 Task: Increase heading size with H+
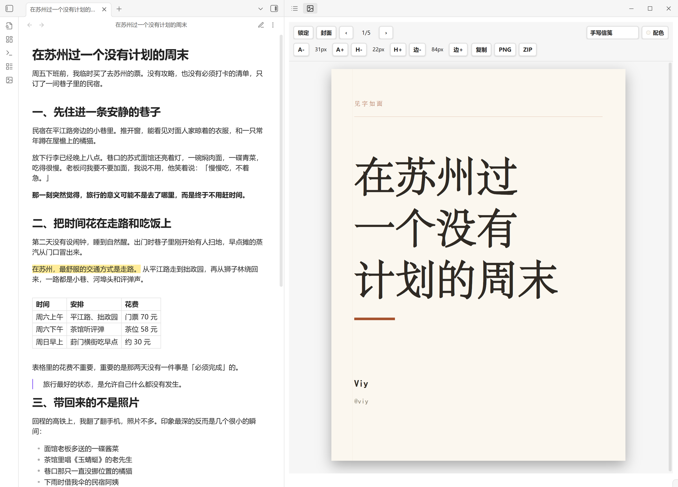[397, 50]
